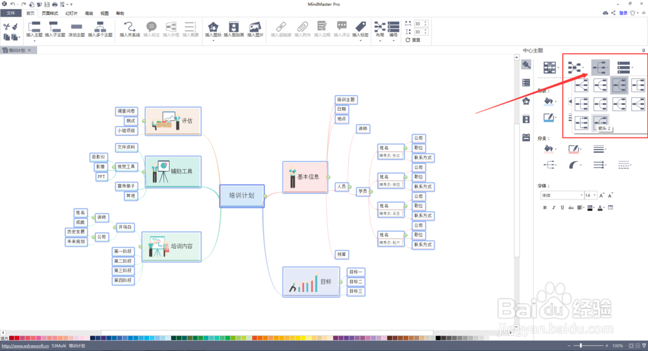Toggle Italic in font section

click(x=553, y=208)
